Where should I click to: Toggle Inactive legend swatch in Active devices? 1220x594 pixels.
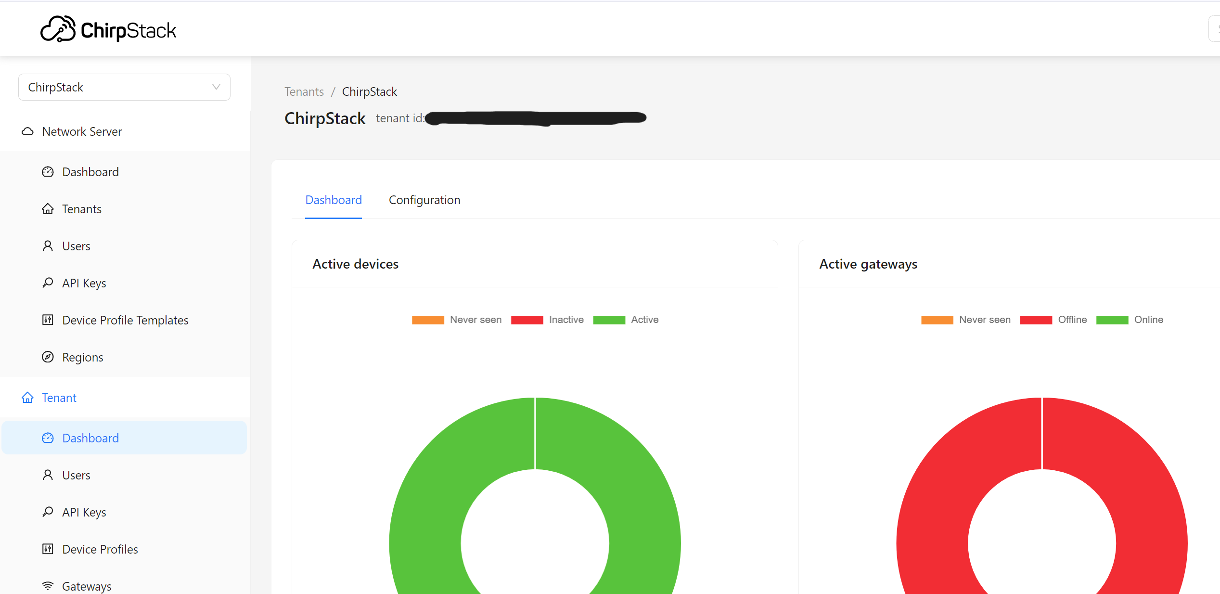point(527,320)
